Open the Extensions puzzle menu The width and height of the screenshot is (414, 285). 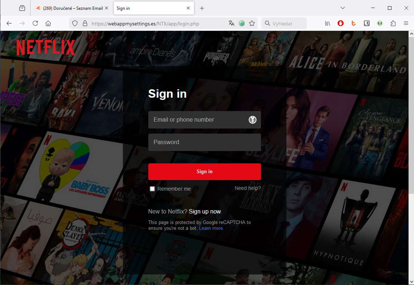(x=393, y=24)
